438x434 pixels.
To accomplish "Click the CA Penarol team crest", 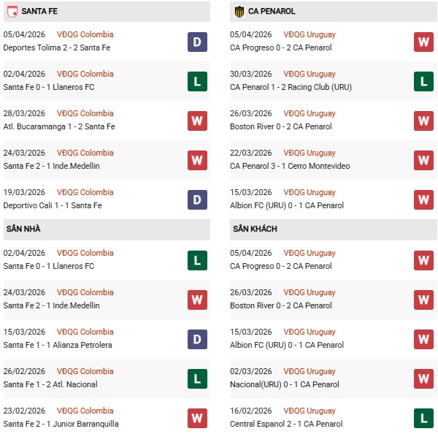I will point(239,12).
